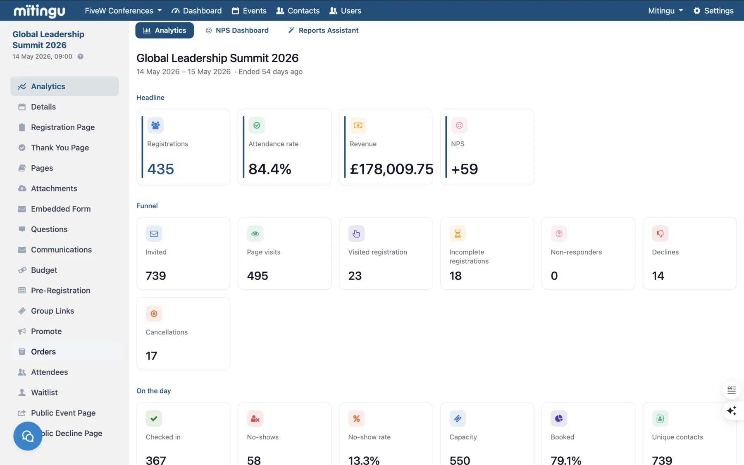The image size is (744, 465).
Task: Click the Revenue money icon
Action: (358, 125)
